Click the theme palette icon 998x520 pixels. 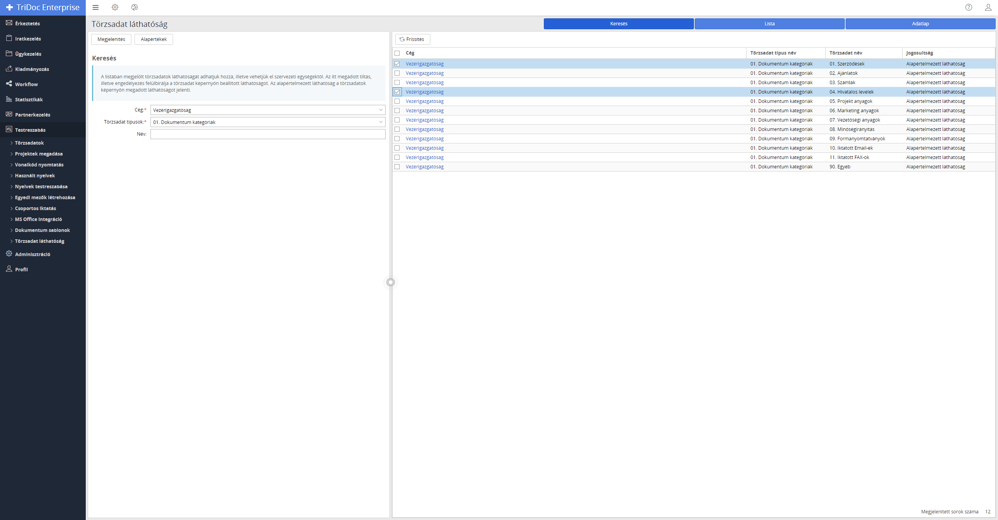[x=134, y=7]
